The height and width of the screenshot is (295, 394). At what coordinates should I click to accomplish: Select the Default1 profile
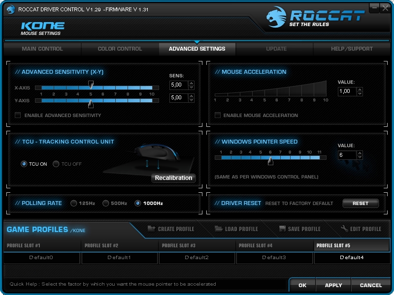119,258
